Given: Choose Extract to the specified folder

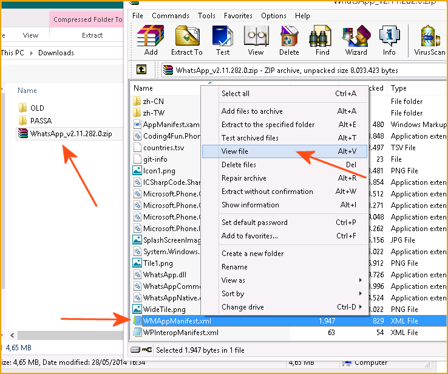Looking at the screenshot, I should [285, 125].
